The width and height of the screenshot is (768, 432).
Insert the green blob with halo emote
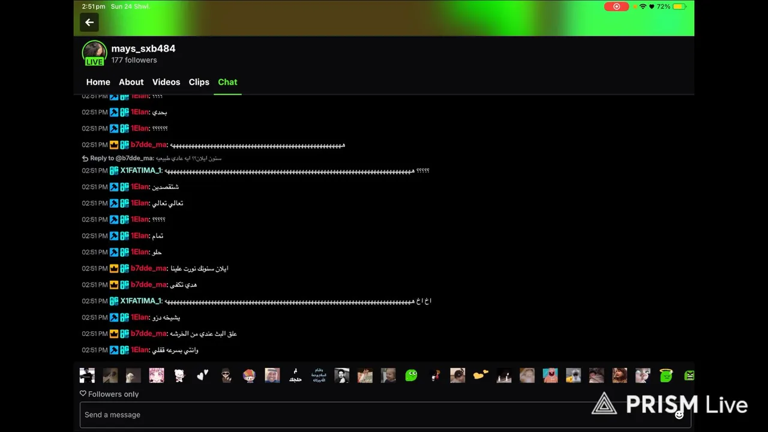click(666, 376)
